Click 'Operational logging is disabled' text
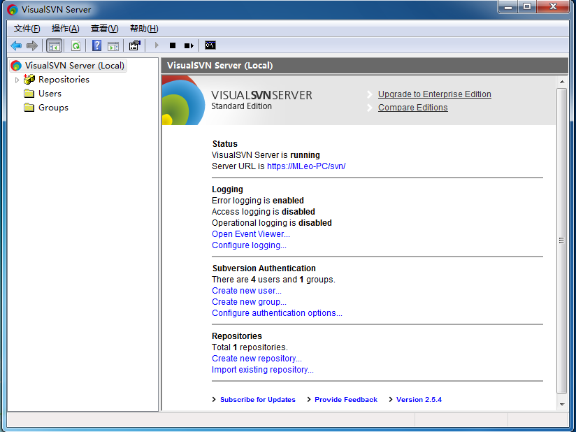This screenshot has width=576, height=432. pos(272,223)
